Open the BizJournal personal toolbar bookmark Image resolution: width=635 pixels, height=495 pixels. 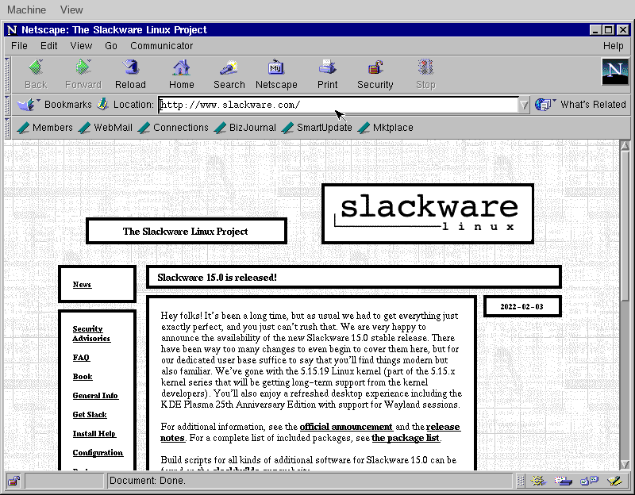tap(244, 128)
